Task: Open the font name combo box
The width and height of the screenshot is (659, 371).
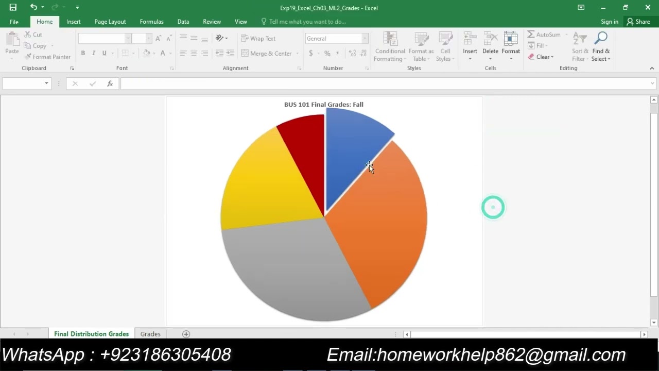Action: (105, 39)
